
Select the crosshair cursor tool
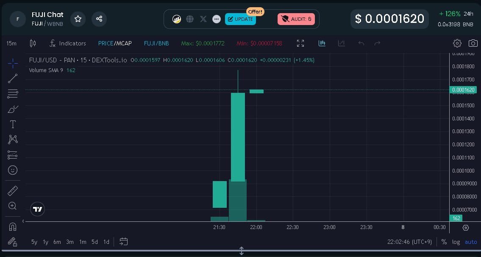coord(13,64)
